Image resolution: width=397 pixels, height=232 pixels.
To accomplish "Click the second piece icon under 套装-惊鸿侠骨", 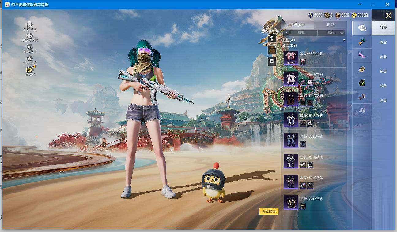I will pos(310,103).
